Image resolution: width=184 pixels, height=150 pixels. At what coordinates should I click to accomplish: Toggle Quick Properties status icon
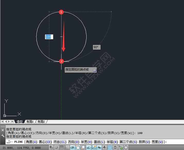pyautogui.click(x=115, y=147)
